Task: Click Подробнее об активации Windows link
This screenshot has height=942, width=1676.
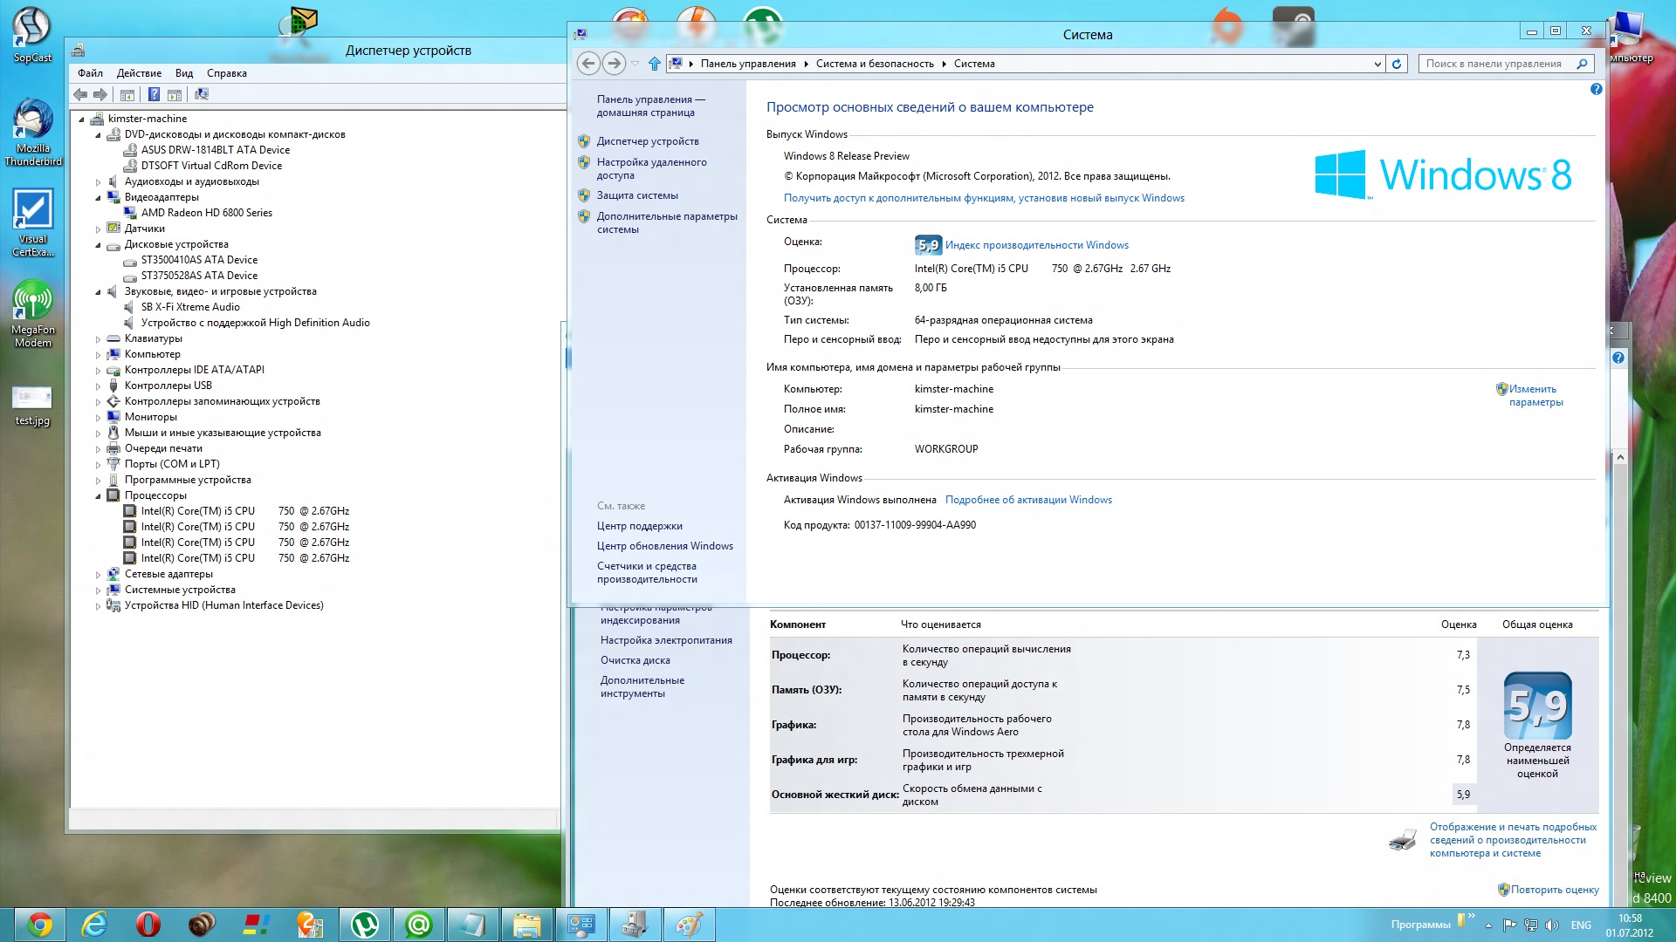Action: [1028, 500]
